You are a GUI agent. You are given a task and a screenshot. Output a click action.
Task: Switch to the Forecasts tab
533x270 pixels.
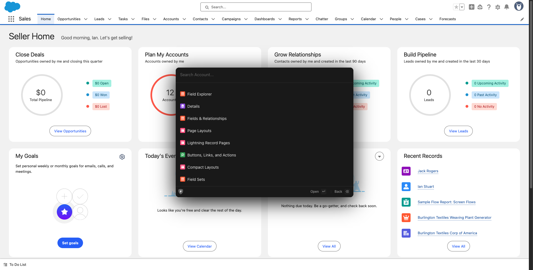447,19
